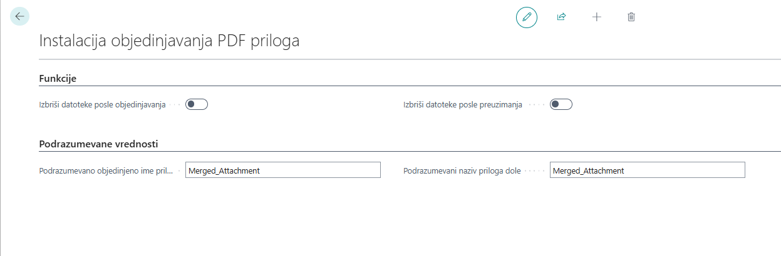Go back using the left arrow

(19, 17)
